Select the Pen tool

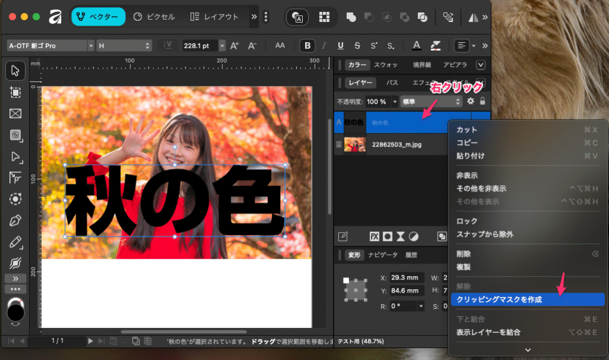(15, 221)
